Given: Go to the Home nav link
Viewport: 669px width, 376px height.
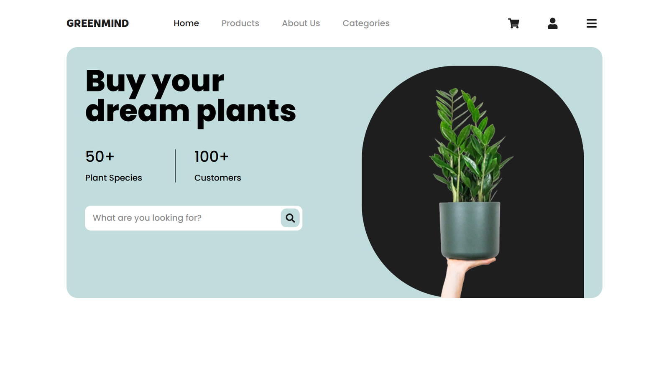Looking at the screenshot, I should 186,23.
